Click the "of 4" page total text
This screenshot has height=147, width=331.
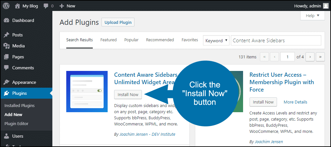(300, 57)
